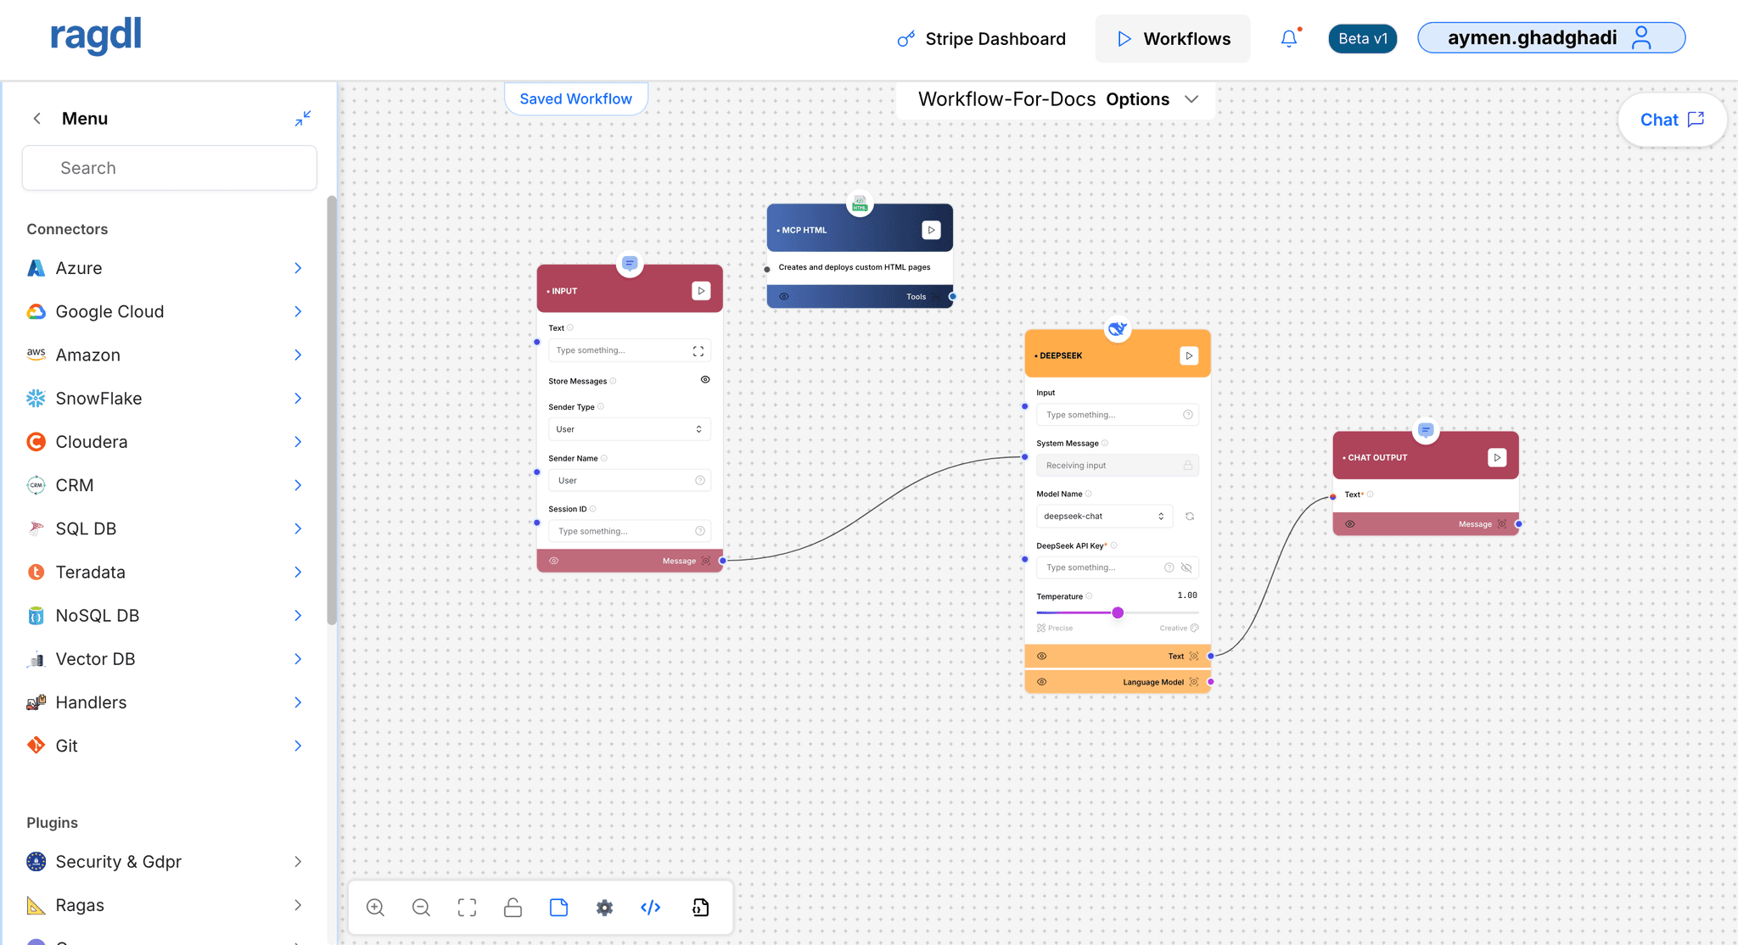Click the fit-view frame icon in bottom toolbar

pyautogui.click(x=467, y=907)
